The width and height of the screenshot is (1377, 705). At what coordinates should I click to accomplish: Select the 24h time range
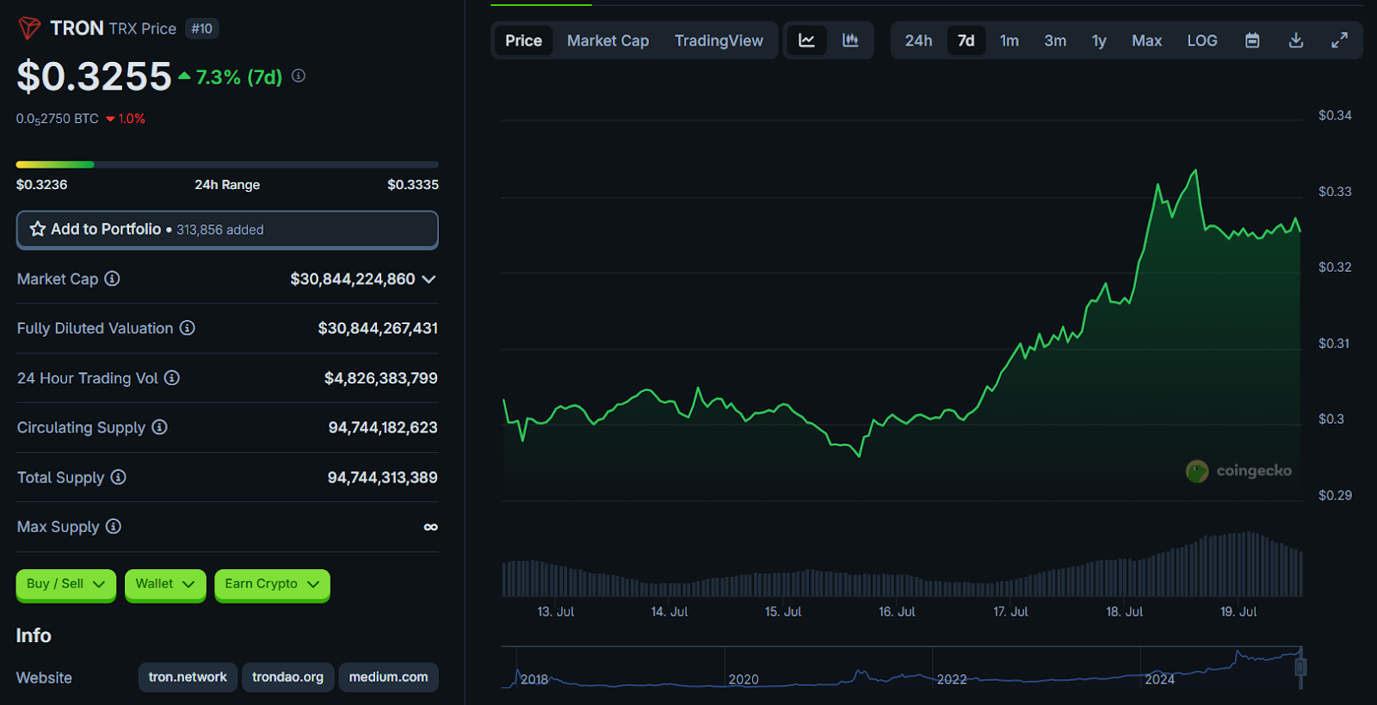tap(918, 40)
